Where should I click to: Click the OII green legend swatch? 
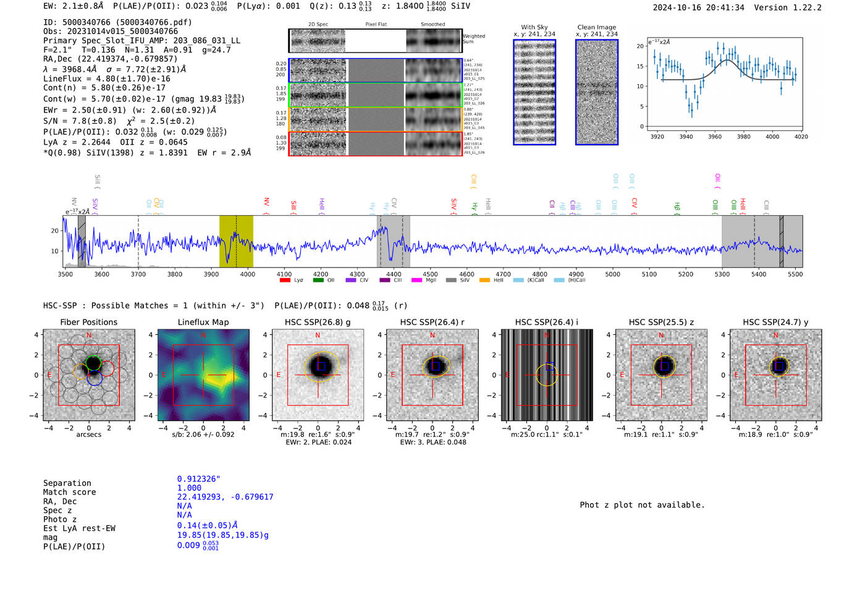pos(318,280)
